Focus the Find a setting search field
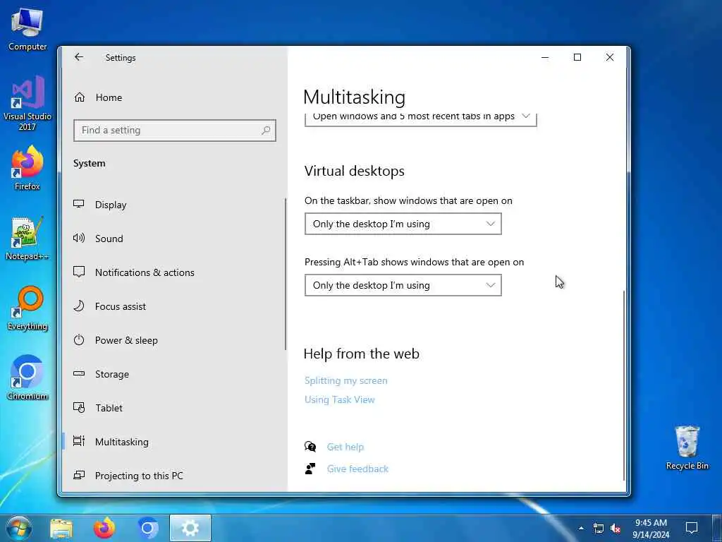Screen dimensions: 722x542 coord(175,131)
